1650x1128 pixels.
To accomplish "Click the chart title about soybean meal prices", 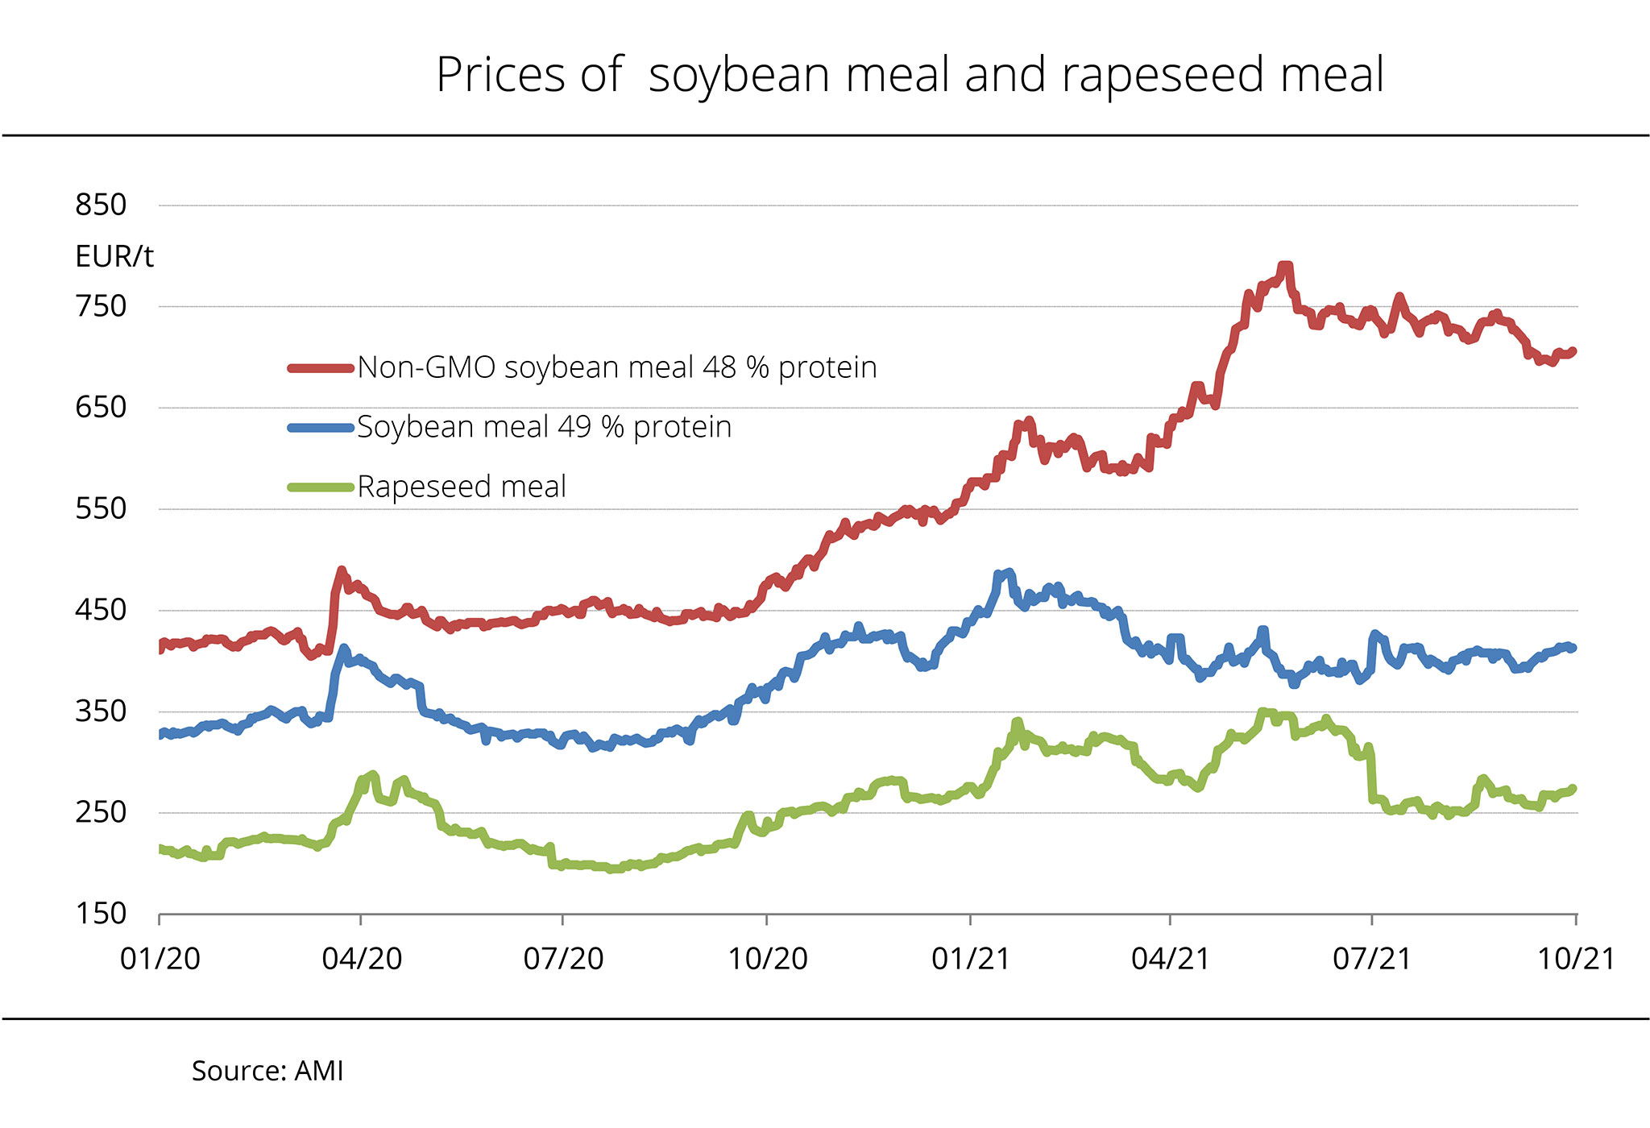I will coord(910,75).
